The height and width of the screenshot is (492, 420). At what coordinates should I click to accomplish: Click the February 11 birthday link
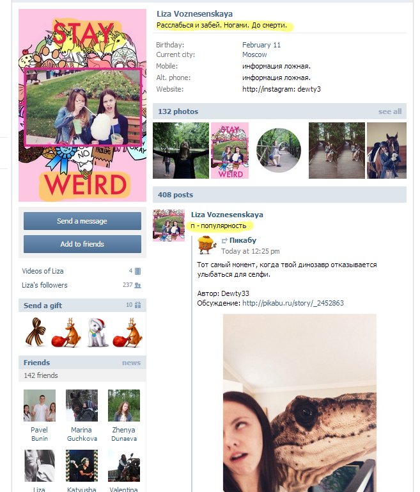[261, 45]
